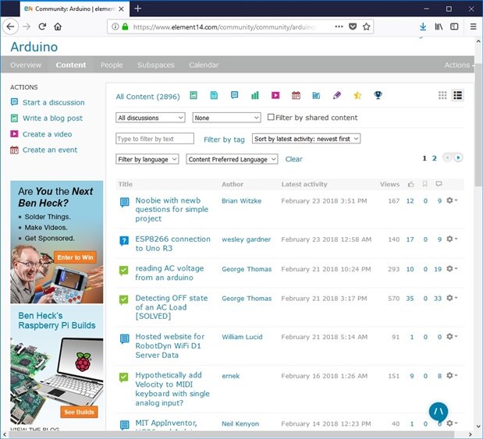Go to the next results page arrow
483x439 pixels.
tap(458, 158)
